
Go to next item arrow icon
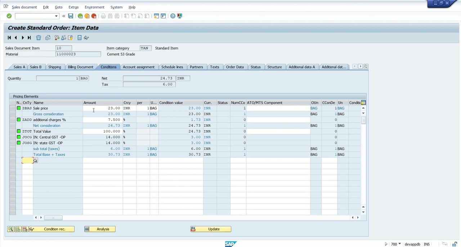pos(23,37)
